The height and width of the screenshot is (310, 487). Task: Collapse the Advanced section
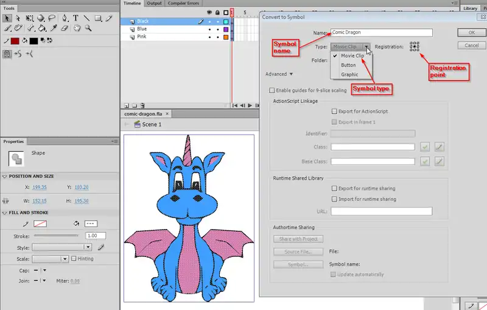point(279,74)
